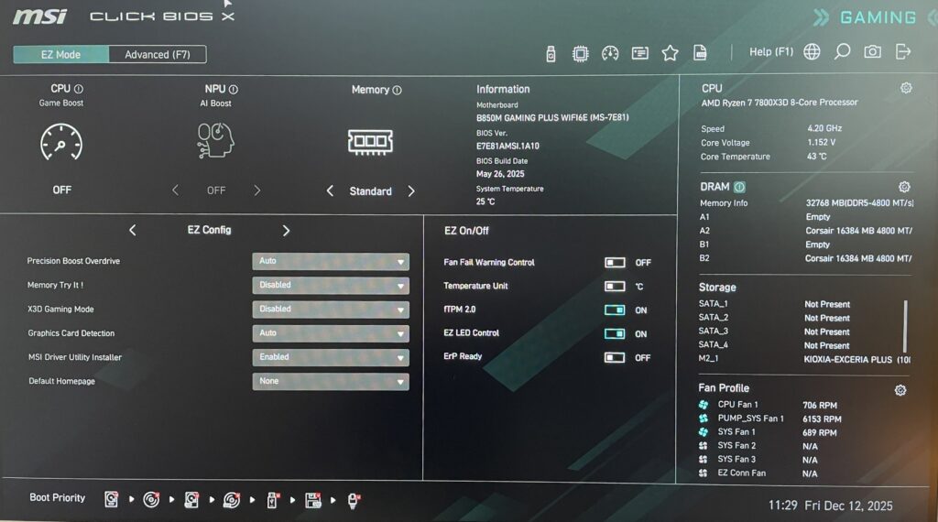
Task: Turn off the fTPM 2.0 switch
Action: click(x=615, y=310)
